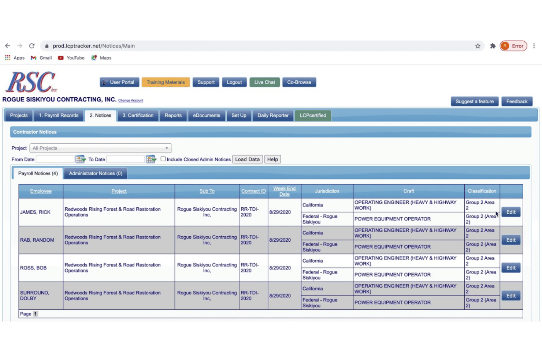Sort table by Employee column

click(41, 191)
